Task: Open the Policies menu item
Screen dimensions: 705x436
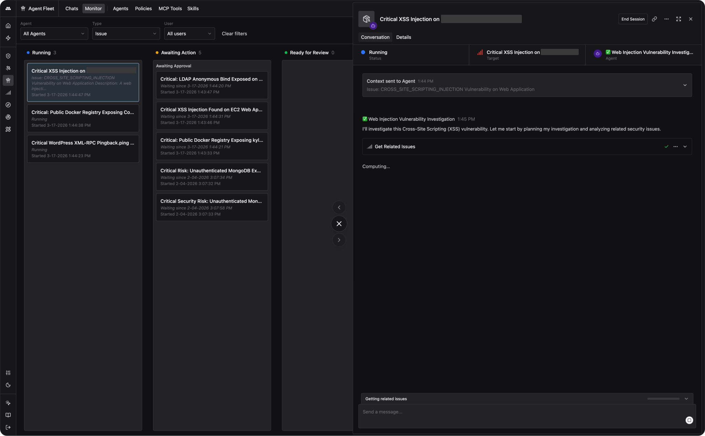Action: coord(143,9)
